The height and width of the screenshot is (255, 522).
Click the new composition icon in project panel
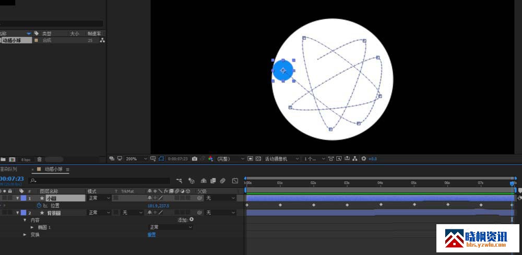point(12,160)
